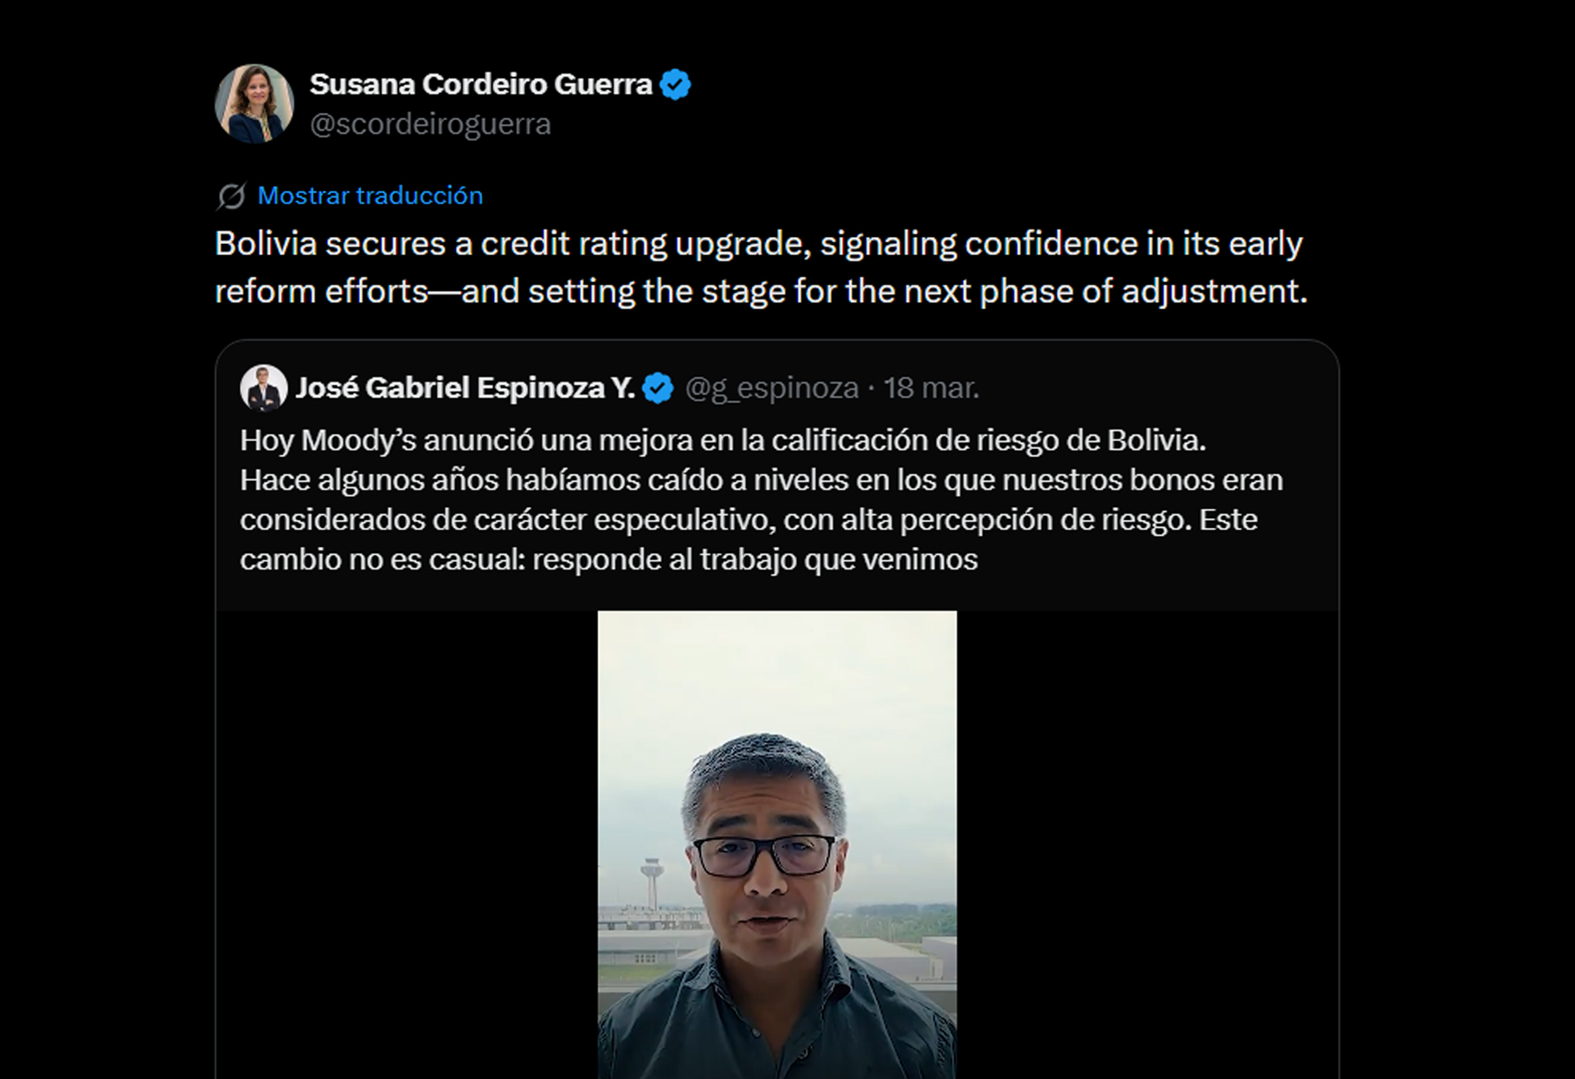The height and width of the screenshot is (1079, 1575).
Task: Click the man's glasses in the video thumbnail
Action: (x=763, y=856)
